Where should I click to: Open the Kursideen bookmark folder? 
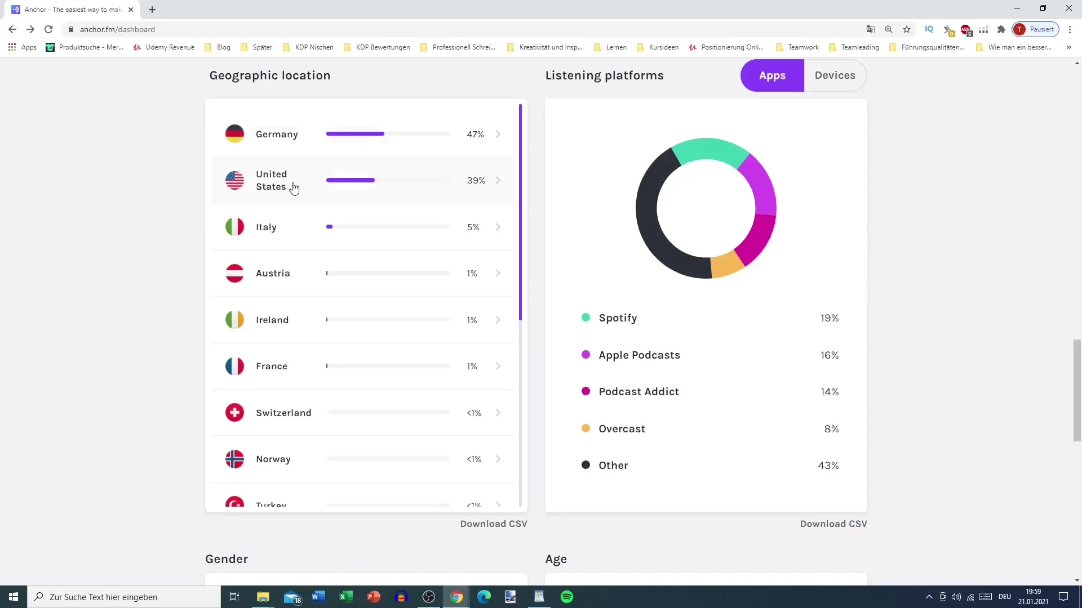tap(658, 47)
